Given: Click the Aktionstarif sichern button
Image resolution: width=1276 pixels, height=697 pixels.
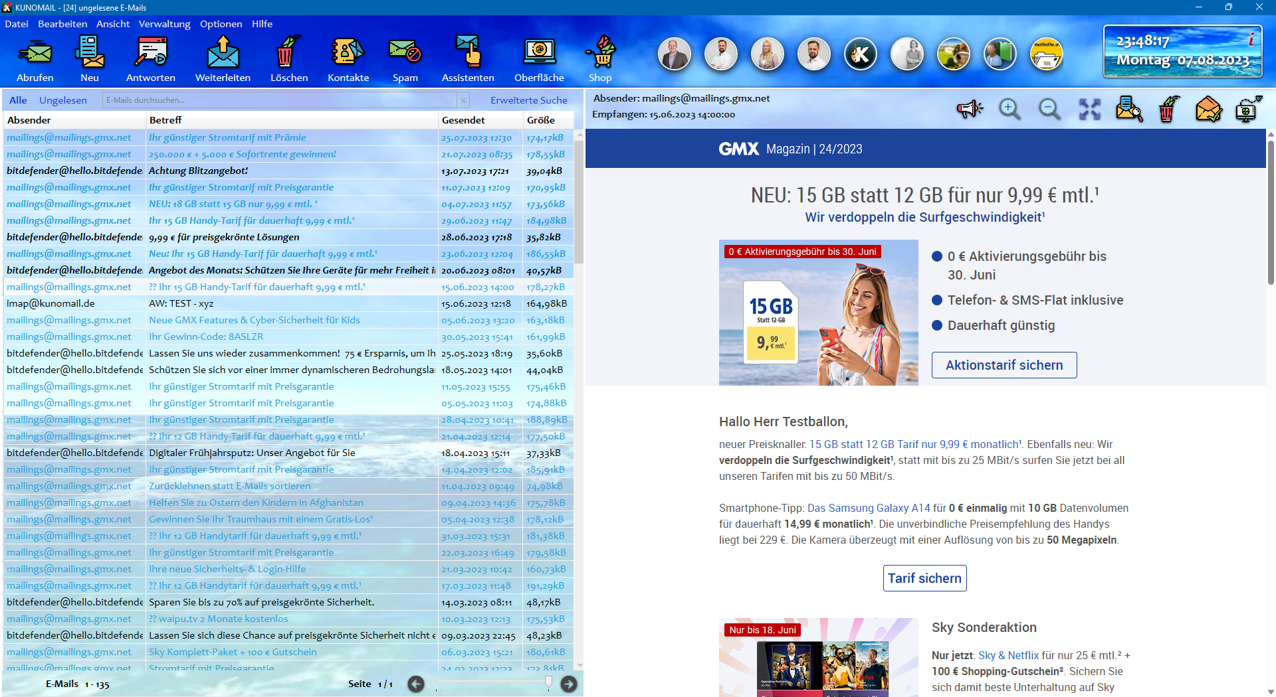Looking at the screenshot, I should click(1004, 365).
